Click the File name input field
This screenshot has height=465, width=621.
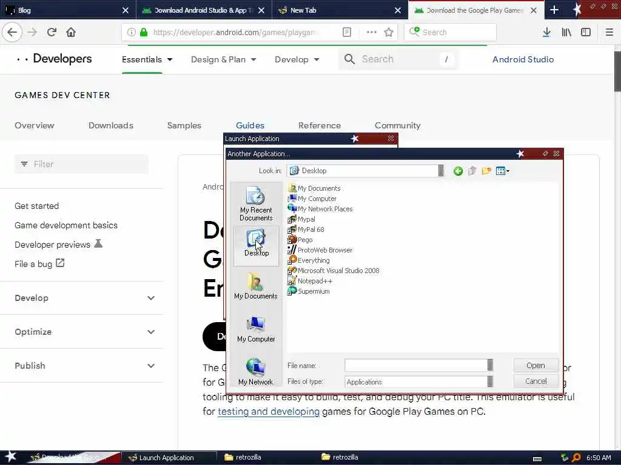pyautogui.click(x=416, y=365)
